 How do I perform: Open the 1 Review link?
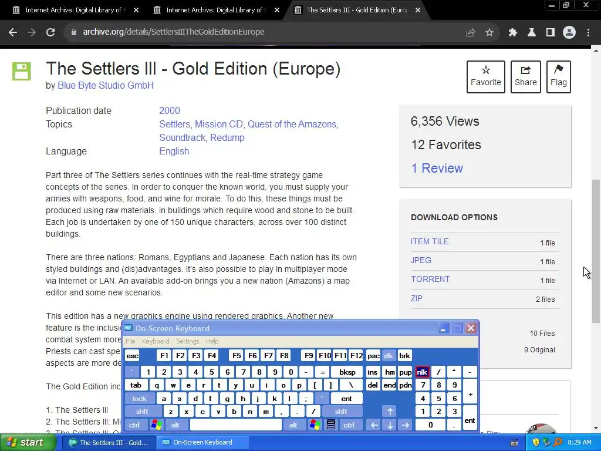437,168
